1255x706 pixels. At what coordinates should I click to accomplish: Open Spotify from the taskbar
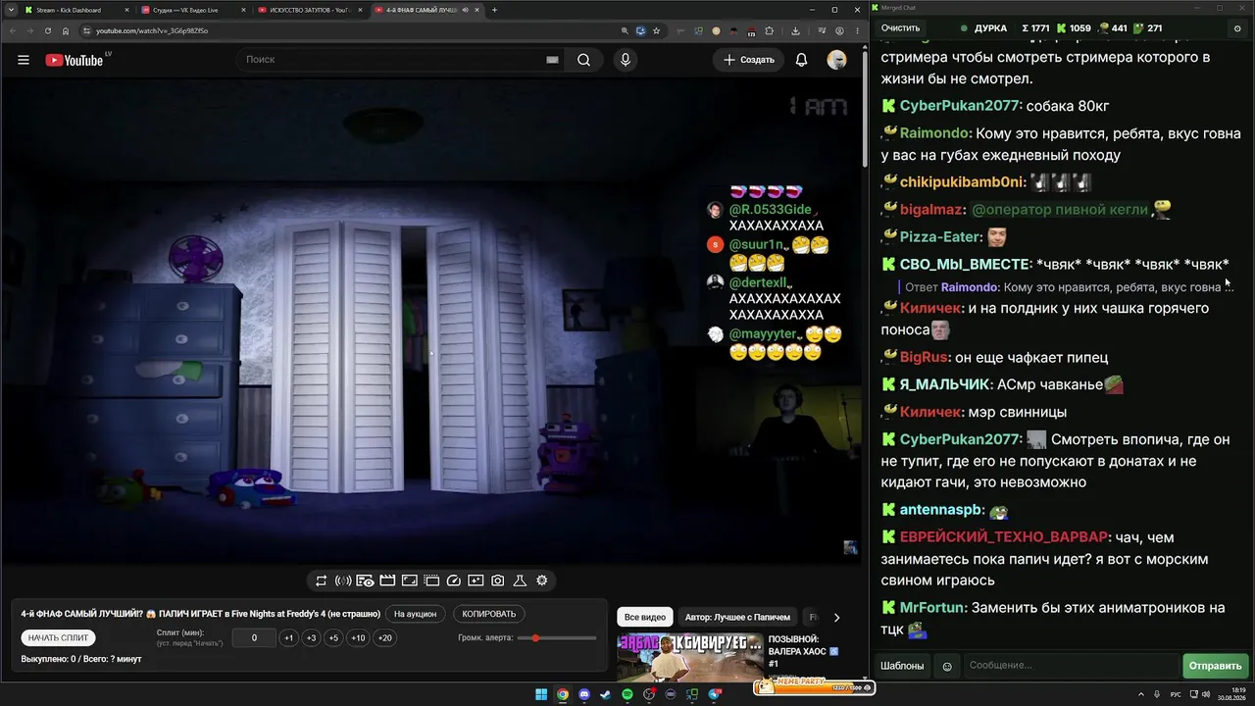click(x=627, y=695)
